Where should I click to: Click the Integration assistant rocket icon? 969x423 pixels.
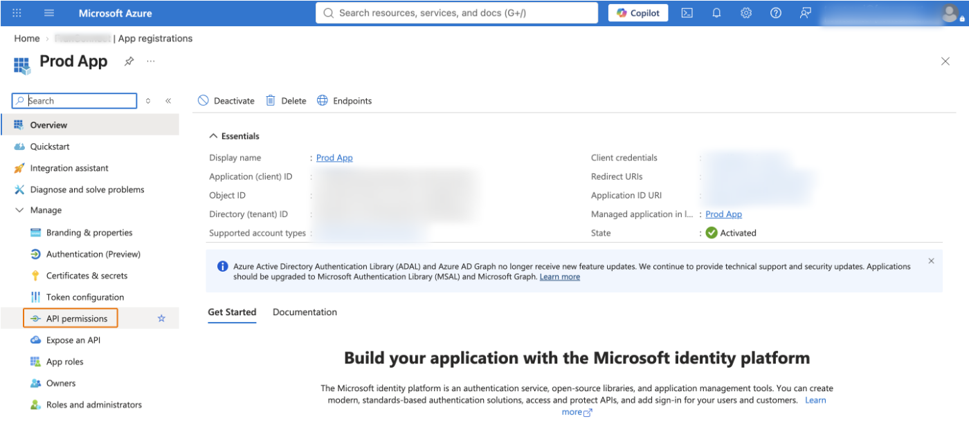click(x=19, y=168)
